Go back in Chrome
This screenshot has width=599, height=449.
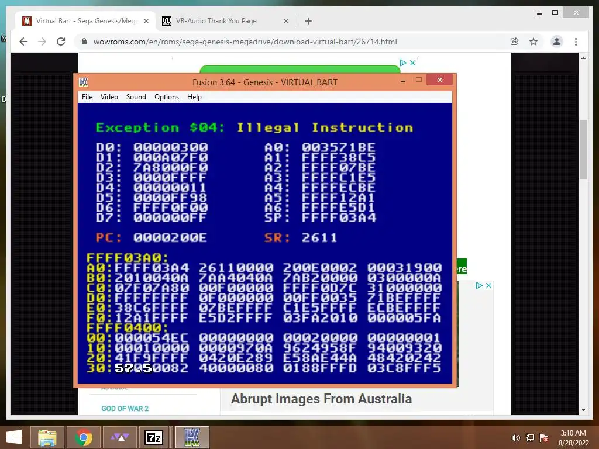pyautogui.click(x=23, y=42)
